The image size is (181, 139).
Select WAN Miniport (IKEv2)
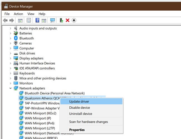[x=40, y=113]
